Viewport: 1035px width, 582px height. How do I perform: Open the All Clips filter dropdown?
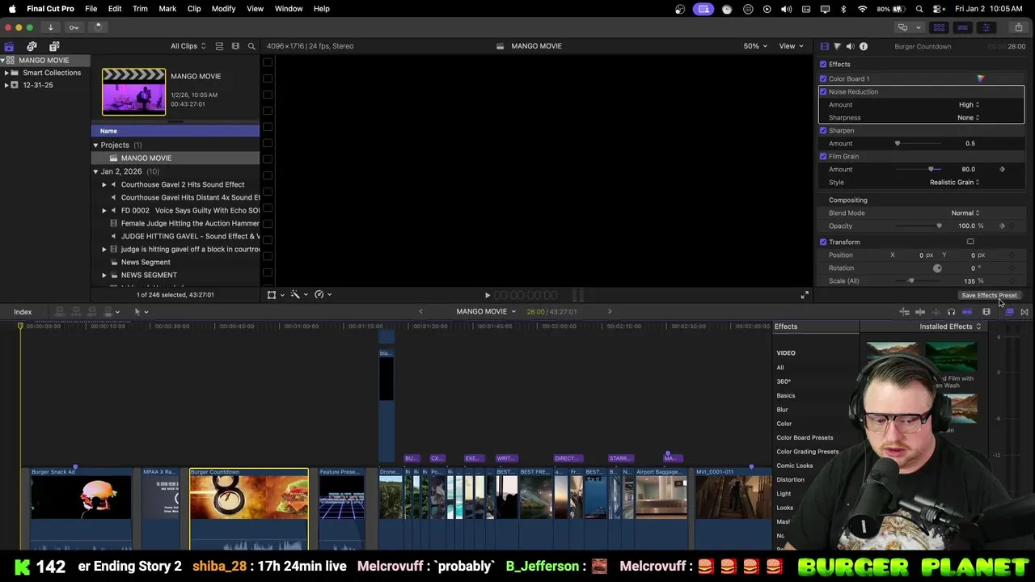tap(188, 46)
